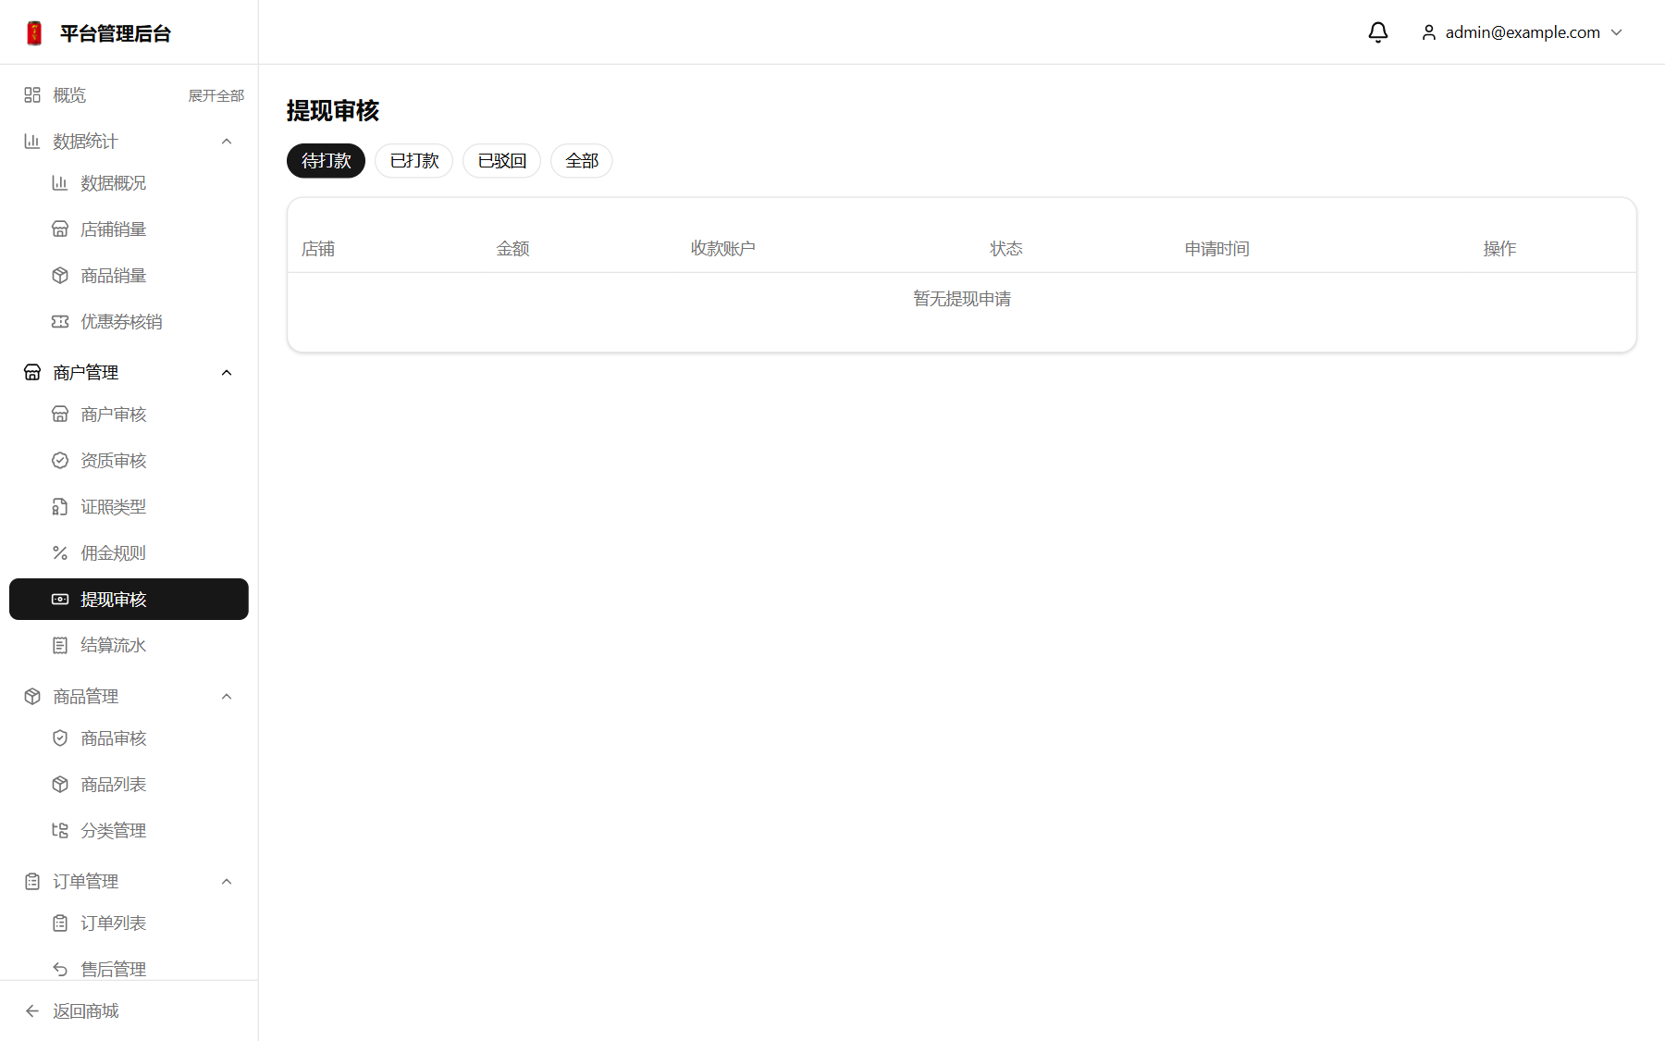Click the 返回商城 back arrow icon
Viewport: 1665px width, 1041px height.
(32, 1011)
